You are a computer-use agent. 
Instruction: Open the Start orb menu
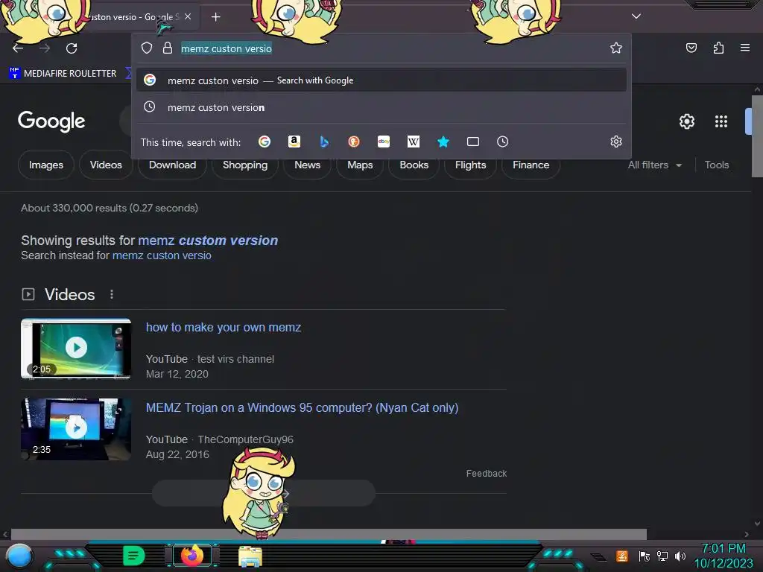(19, 556)
